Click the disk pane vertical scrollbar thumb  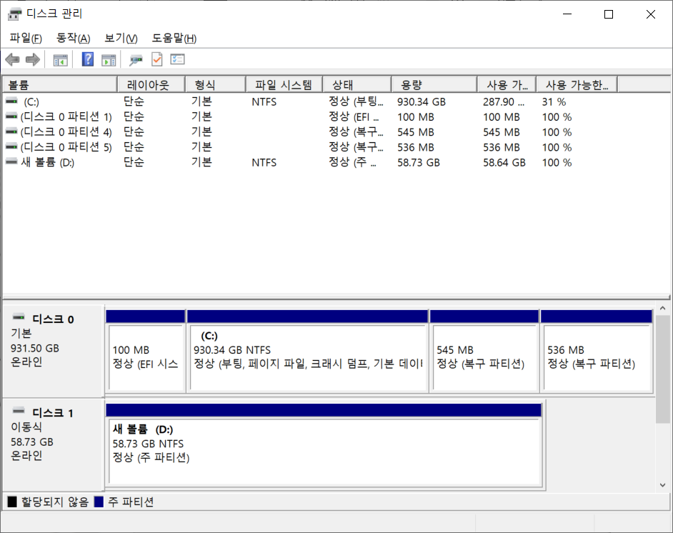663,369
